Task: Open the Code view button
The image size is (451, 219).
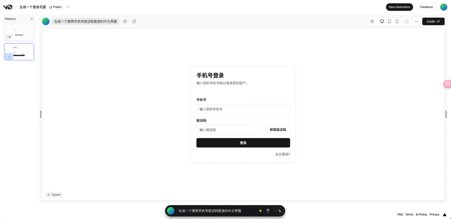Action: [433, 22]
